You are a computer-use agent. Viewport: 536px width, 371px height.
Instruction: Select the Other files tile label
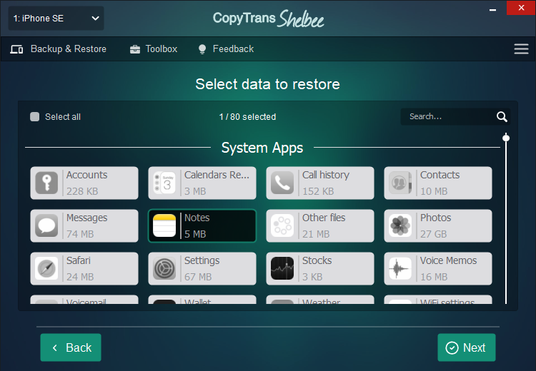click(324, 218)
